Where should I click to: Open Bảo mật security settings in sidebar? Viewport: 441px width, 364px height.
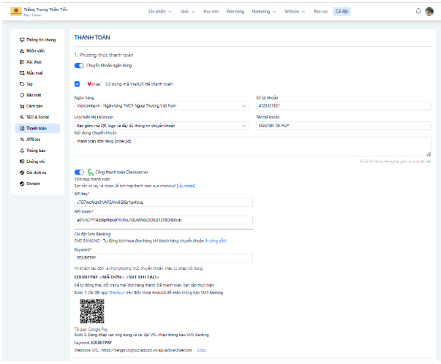[x=34, y=95]
